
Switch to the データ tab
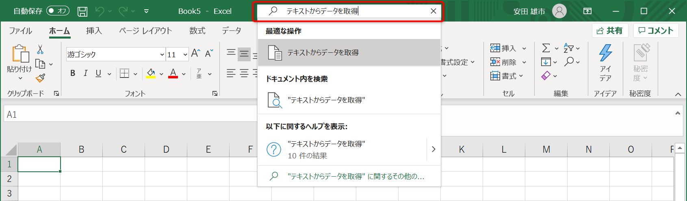coord(232,31)
